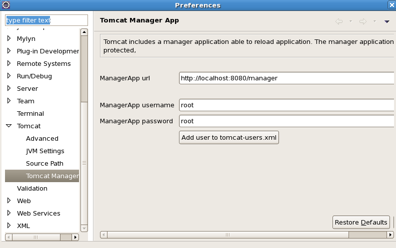Expand the Server node
Screen dimensions: 396x248
[x=9, y=88]
